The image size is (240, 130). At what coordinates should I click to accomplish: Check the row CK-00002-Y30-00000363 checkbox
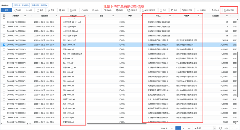[4, 117]
